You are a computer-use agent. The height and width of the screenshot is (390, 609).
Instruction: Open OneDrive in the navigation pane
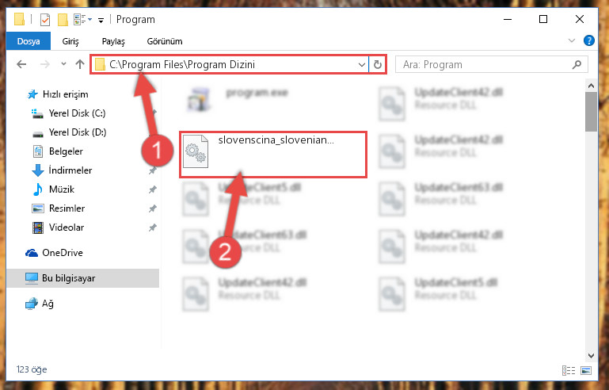click(x=62, y=253)
